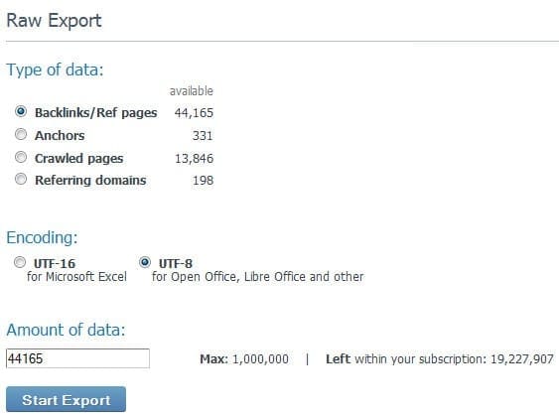Click the 198 referring domains value
Screen dimensions: 559x416
point(203,181)
